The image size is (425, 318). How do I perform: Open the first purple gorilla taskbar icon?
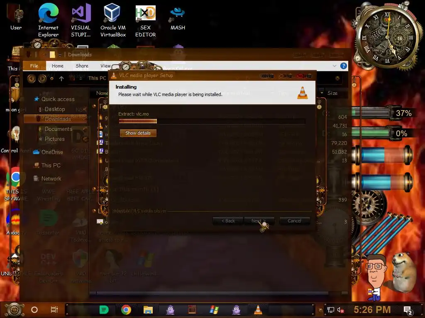tap(170, 310)
